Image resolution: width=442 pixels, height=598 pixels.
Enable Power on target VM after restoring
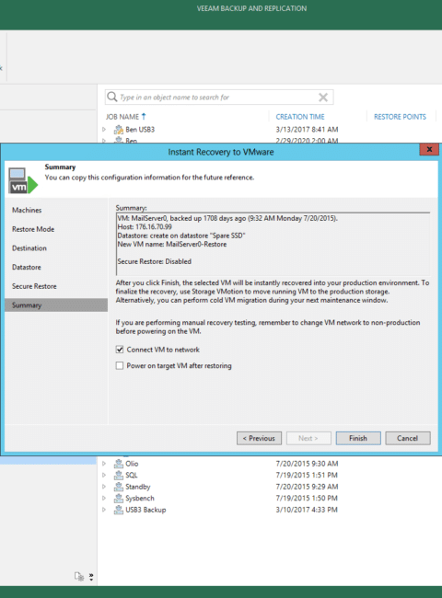point(120,366)
